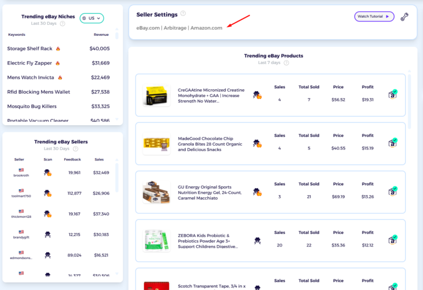Click the flame icon beside Electric Fly Zapper
Viewport: 423px width, 290px height.
(x=57, y=63)
